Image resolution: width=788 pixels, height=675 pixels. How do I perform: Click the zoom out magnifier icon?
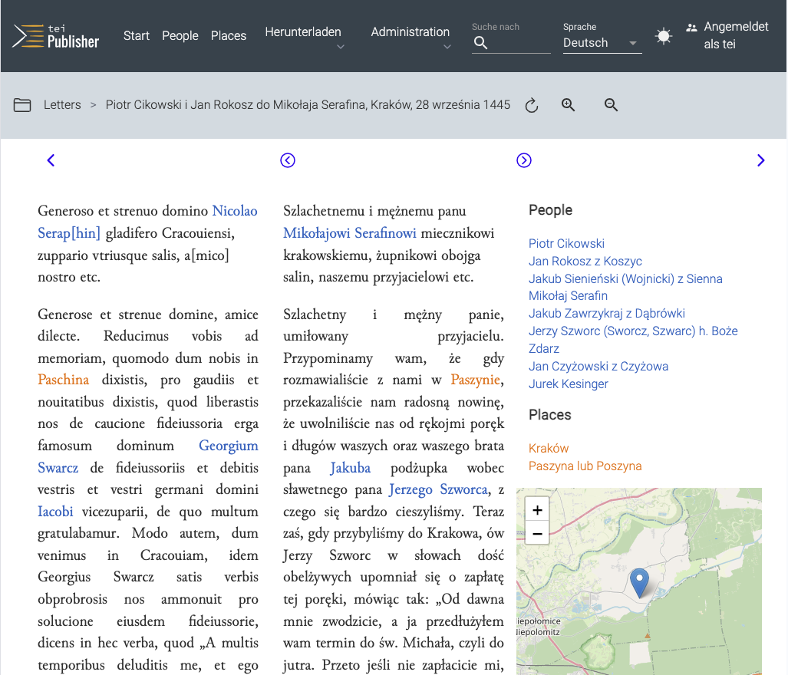pos(612,105)
